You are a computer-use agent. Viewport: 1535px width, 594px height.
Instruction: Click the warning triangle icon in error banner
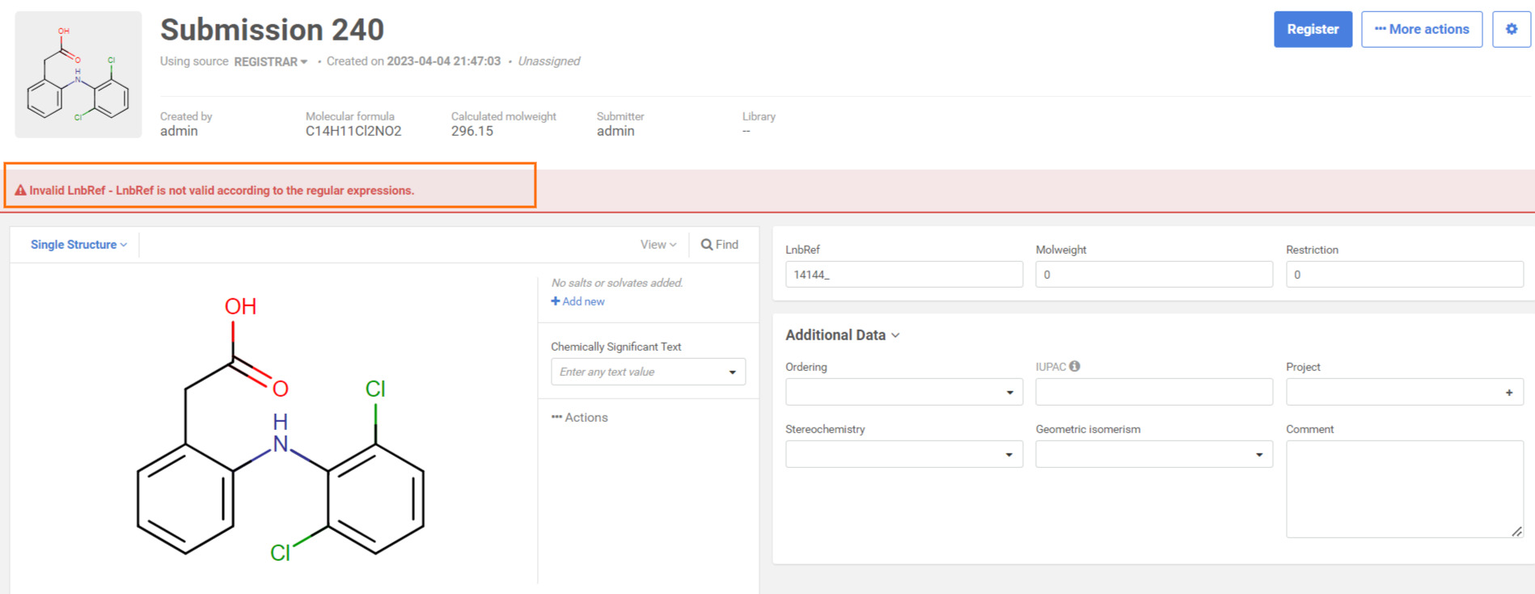(20, 191)
